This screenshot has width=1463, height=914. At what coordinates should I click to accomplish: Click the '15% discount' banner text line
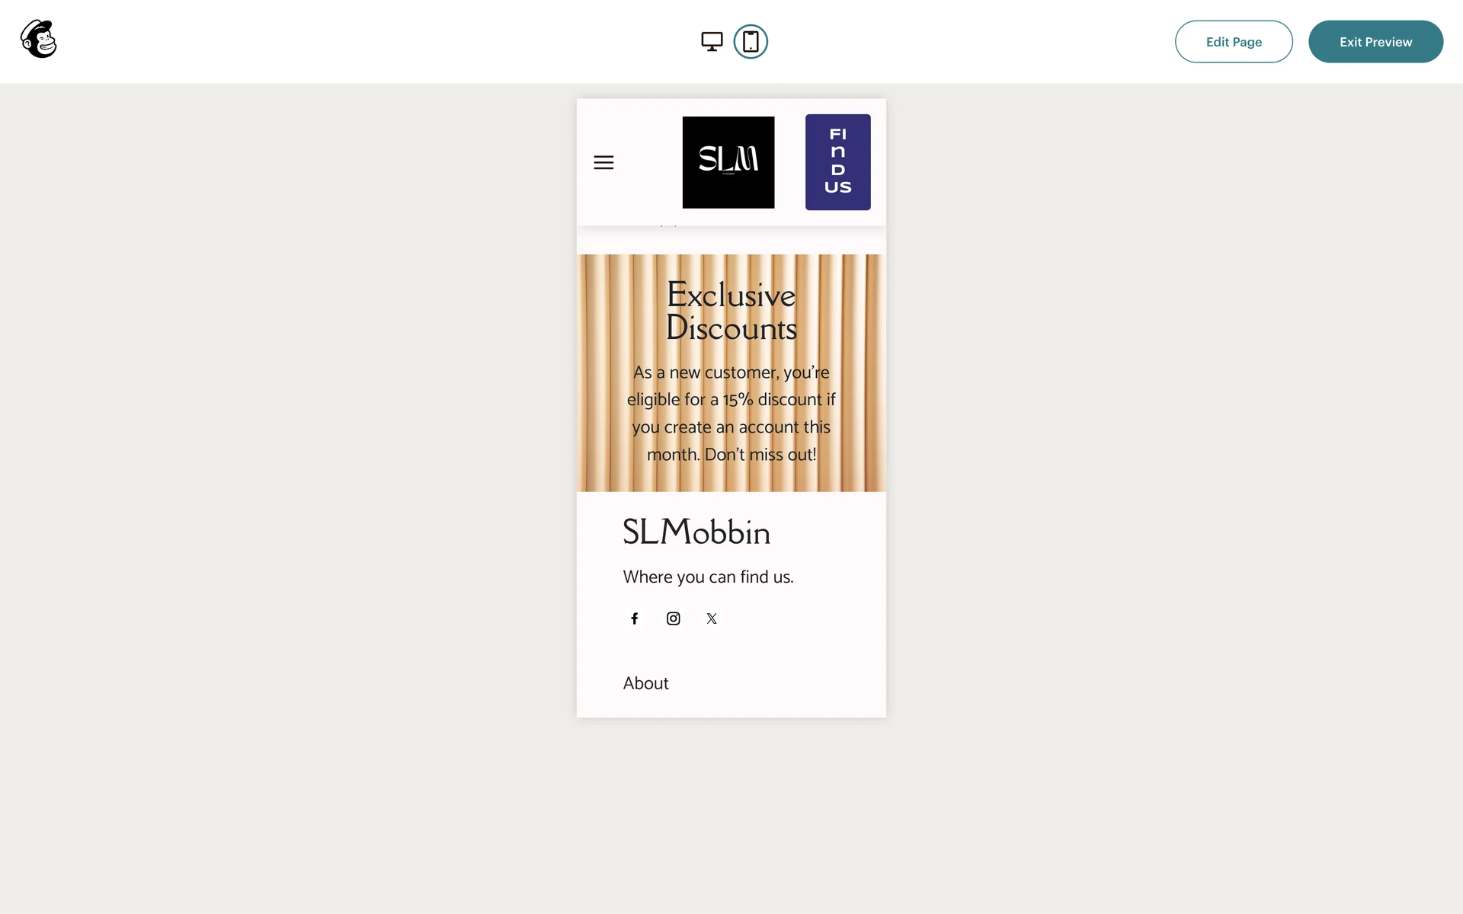click(731, 400)
